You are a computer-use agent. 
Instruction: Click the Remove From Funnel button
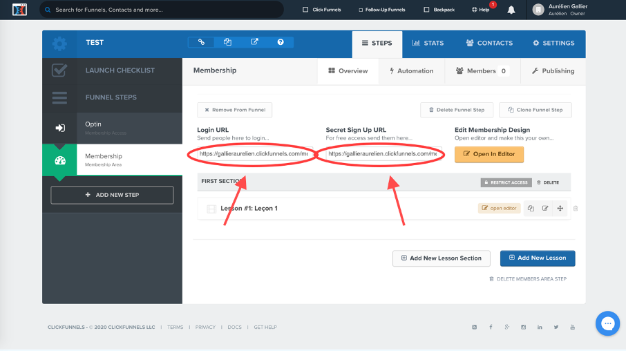(x=235, y=110)
